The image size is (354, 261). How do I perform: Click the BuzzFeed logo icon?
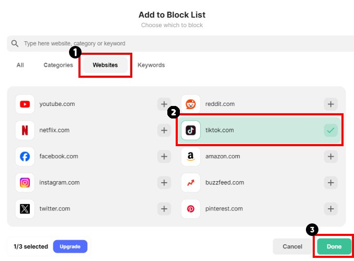click(x=191, y=182)
